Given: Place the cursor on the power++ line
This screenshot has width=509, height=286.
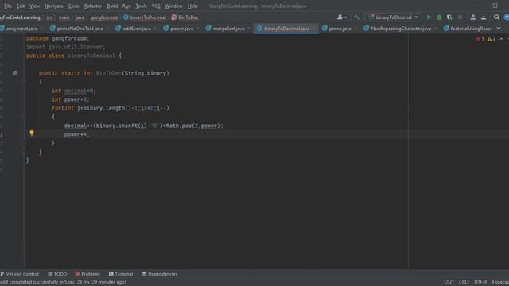Looking at the screenshot, I should click(76, 134).
